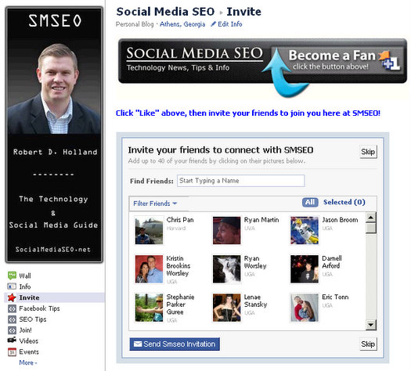Click the Wall speech bubble icon
Screen dimensions: 411x371
pos(12,276)
